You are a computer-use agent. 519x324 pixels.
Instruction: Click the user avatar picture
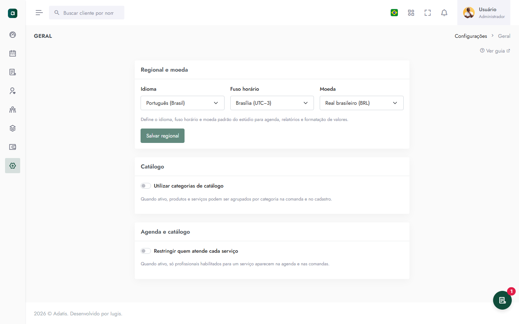pyautogui.click(x=469, y=13)
